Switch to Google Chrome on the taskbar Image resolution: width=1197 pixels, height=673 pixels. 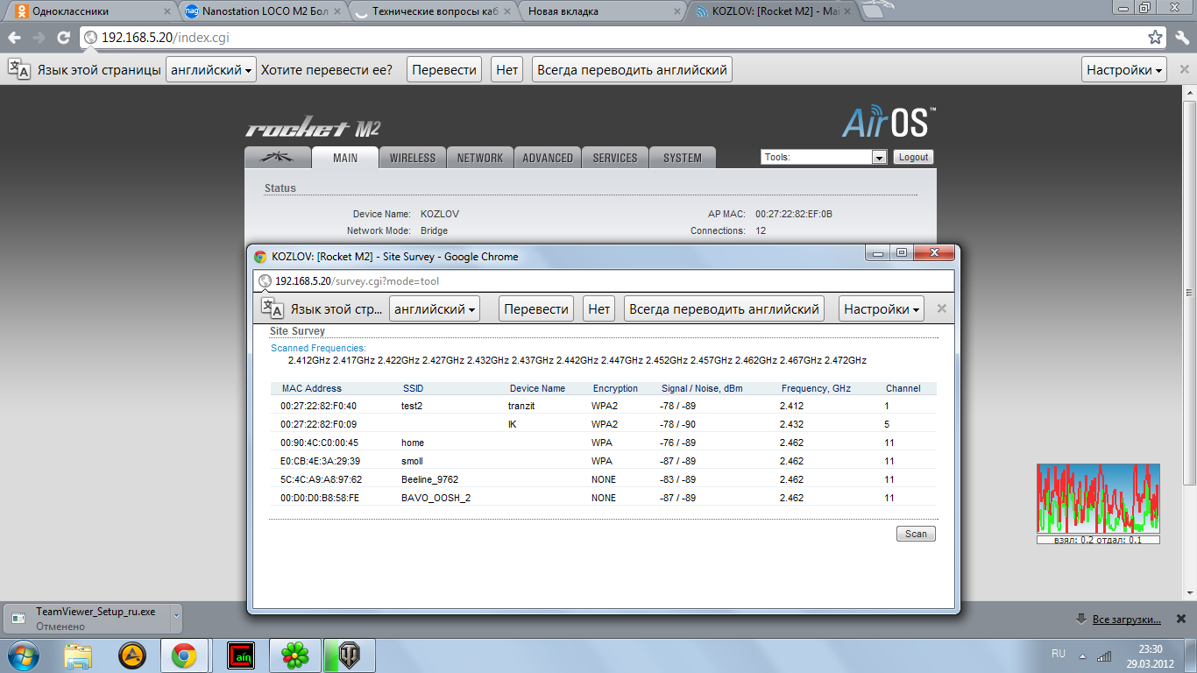point(184,655)
